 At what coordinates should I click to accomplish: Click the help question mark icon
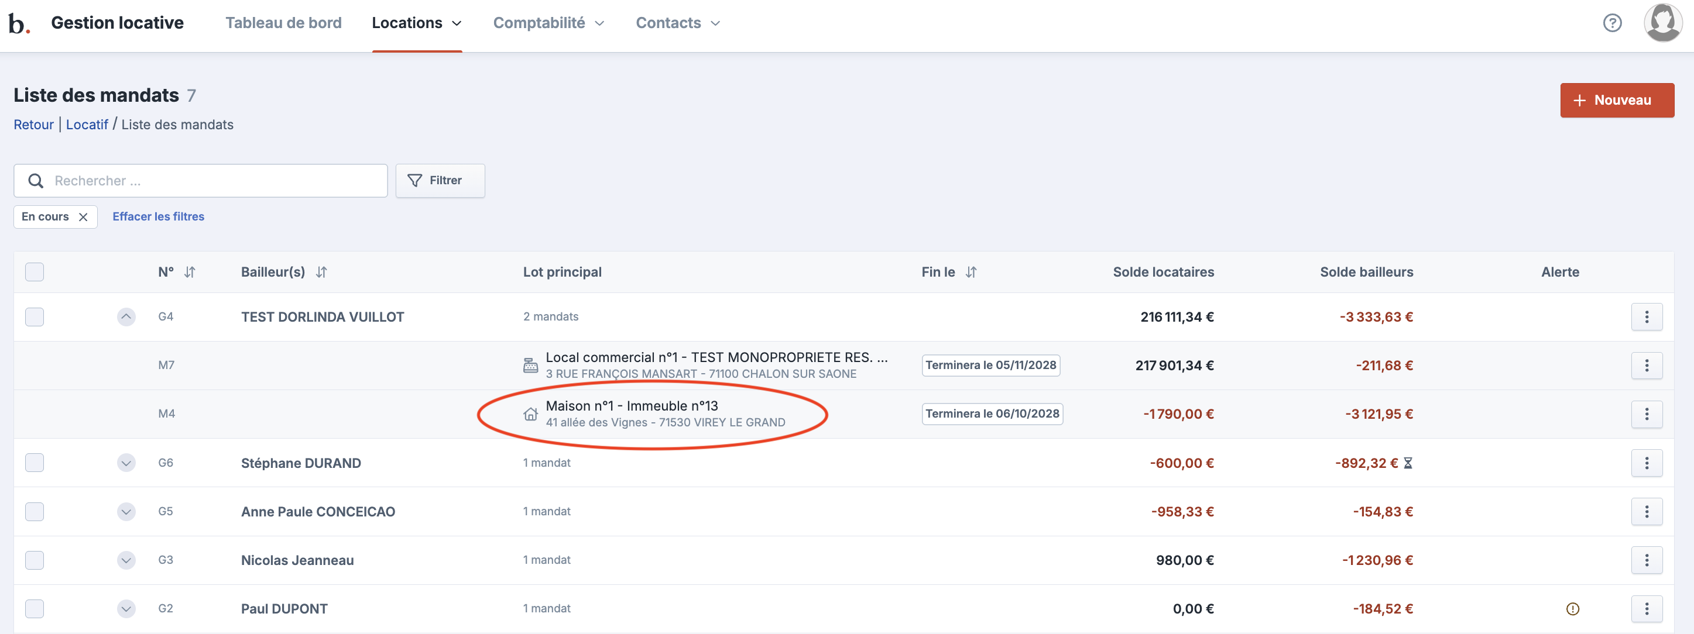(x=1612, y=23)
